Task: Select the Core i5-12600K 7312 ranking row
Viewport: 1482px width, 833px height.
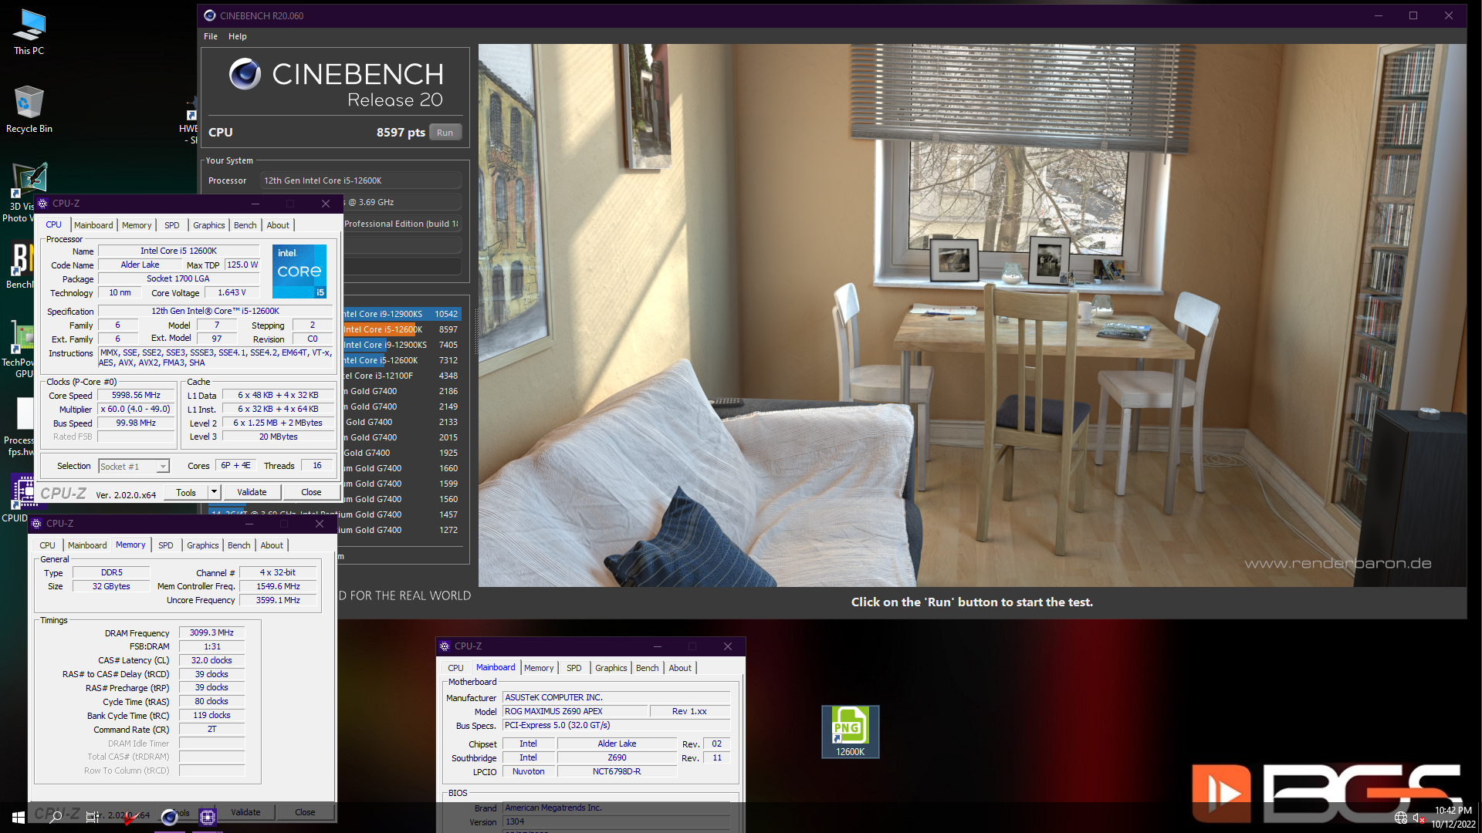Action: coord(401,360)
